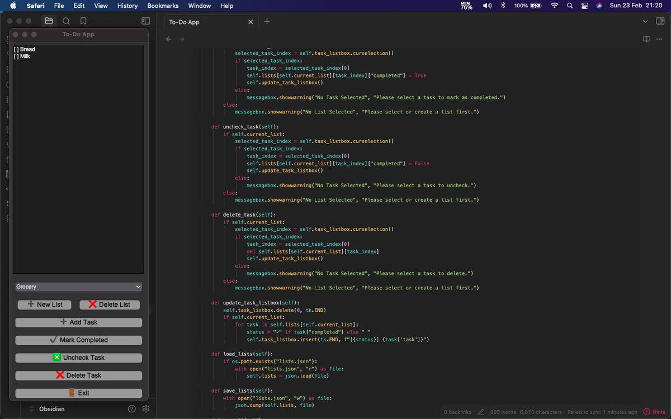Open Spotlight search in menu bar

570,6
